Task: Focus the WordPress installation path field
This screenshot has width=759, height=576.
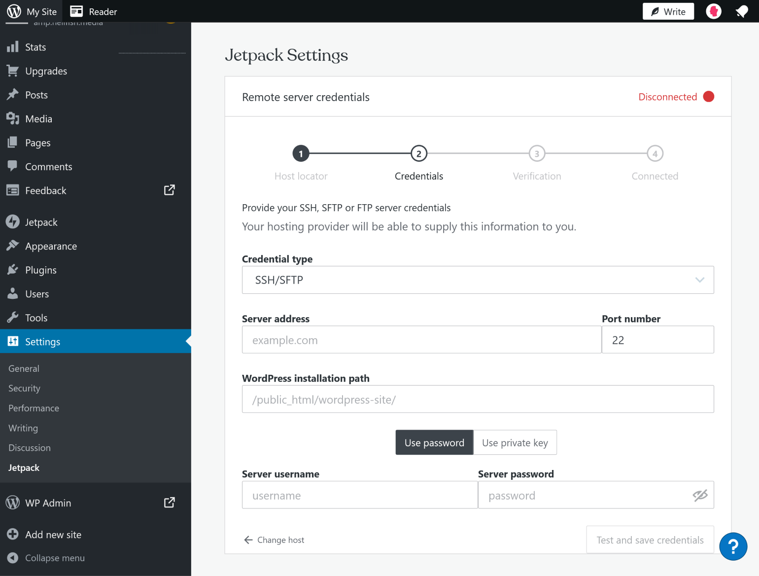Action: [478, 399]
